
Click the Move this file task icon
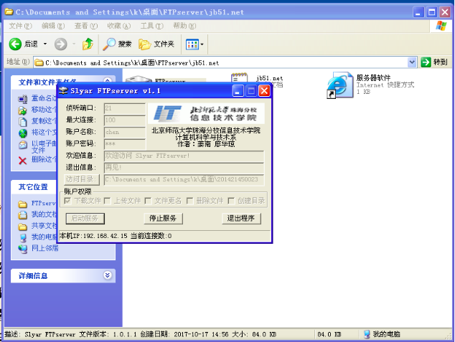click(22, 110)
